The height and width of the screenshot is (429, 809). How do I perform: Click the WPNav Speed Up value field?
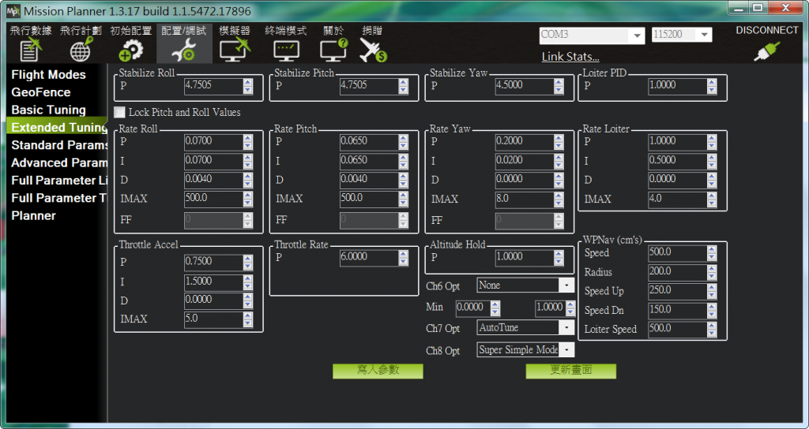point(677,291)
